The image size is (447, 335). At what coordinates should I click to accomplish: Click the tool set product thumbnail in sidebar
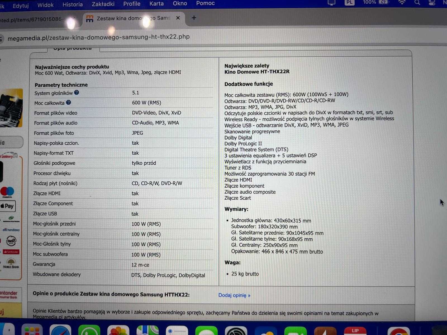[11, 108]
